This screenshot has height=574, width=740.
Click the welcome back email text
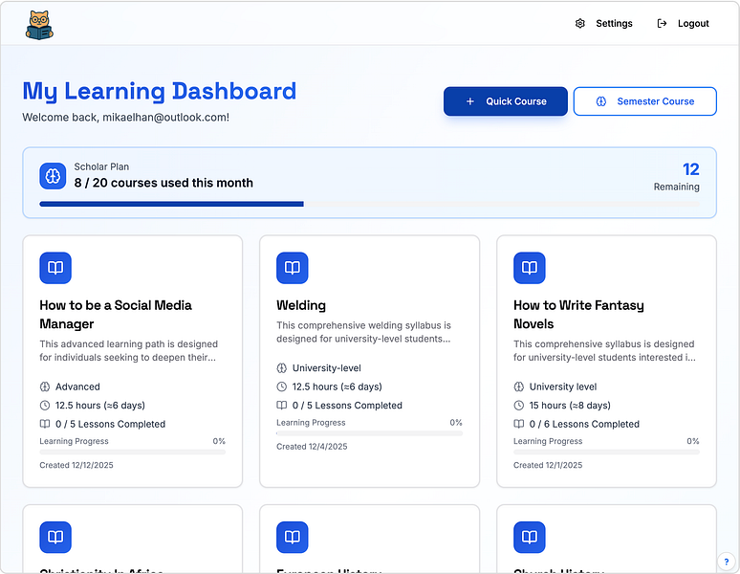click(125, 118)
